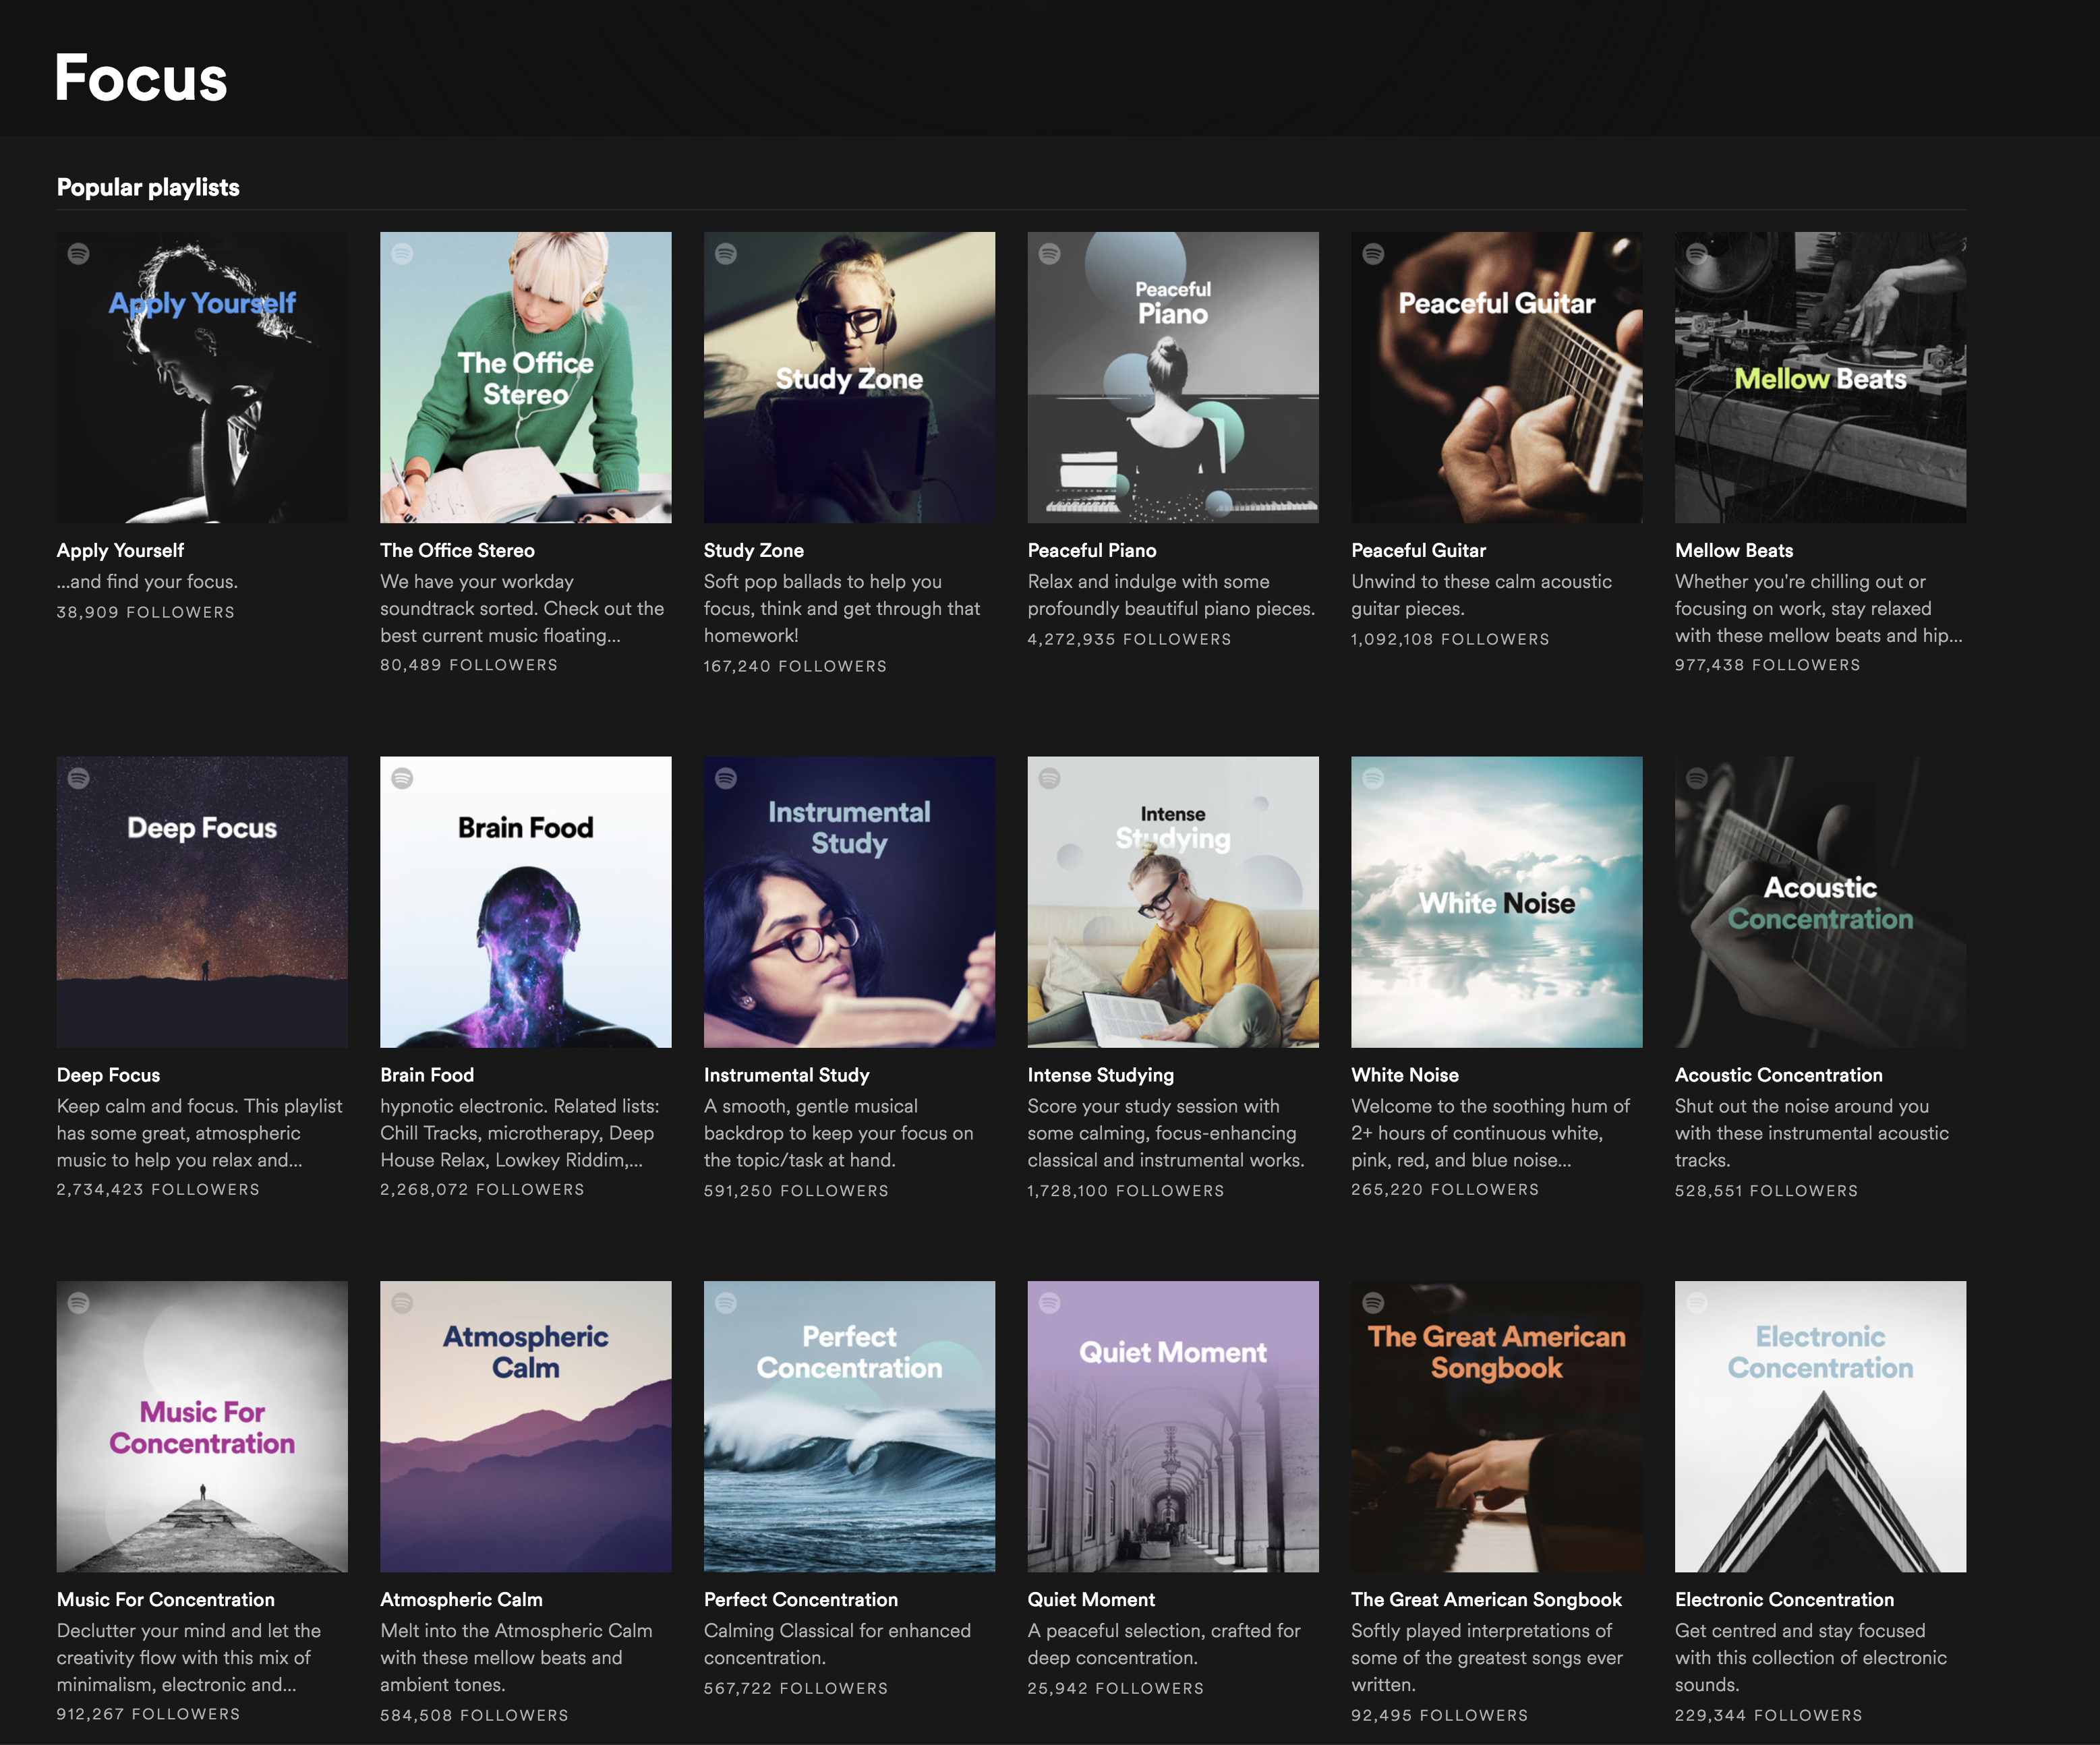
Task: Select the Intense Studying title text
Action: [1101, 1075]
